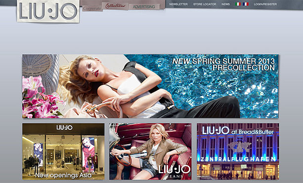Click the LIU·JO logo at top left
303x183 pixels.
pyautogui.click(x=48, y=11)
